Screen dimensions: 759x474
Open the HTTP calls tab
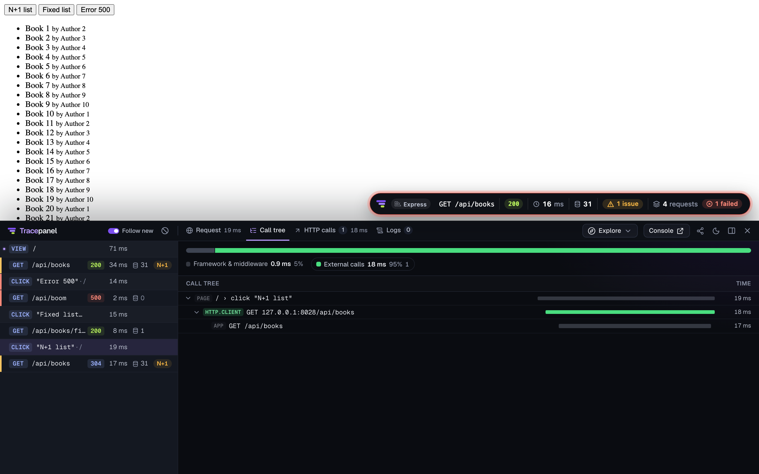[331, 230]
